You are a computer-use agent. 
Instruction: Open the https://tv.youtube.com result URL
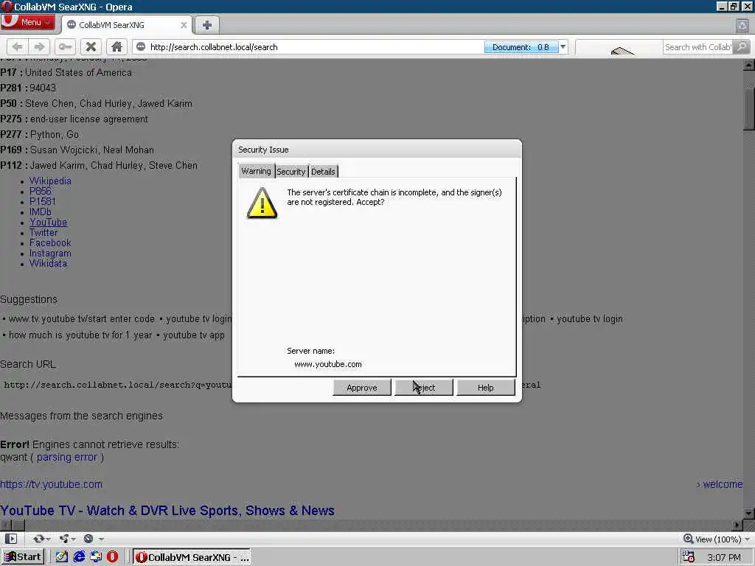tap(51, 484)
